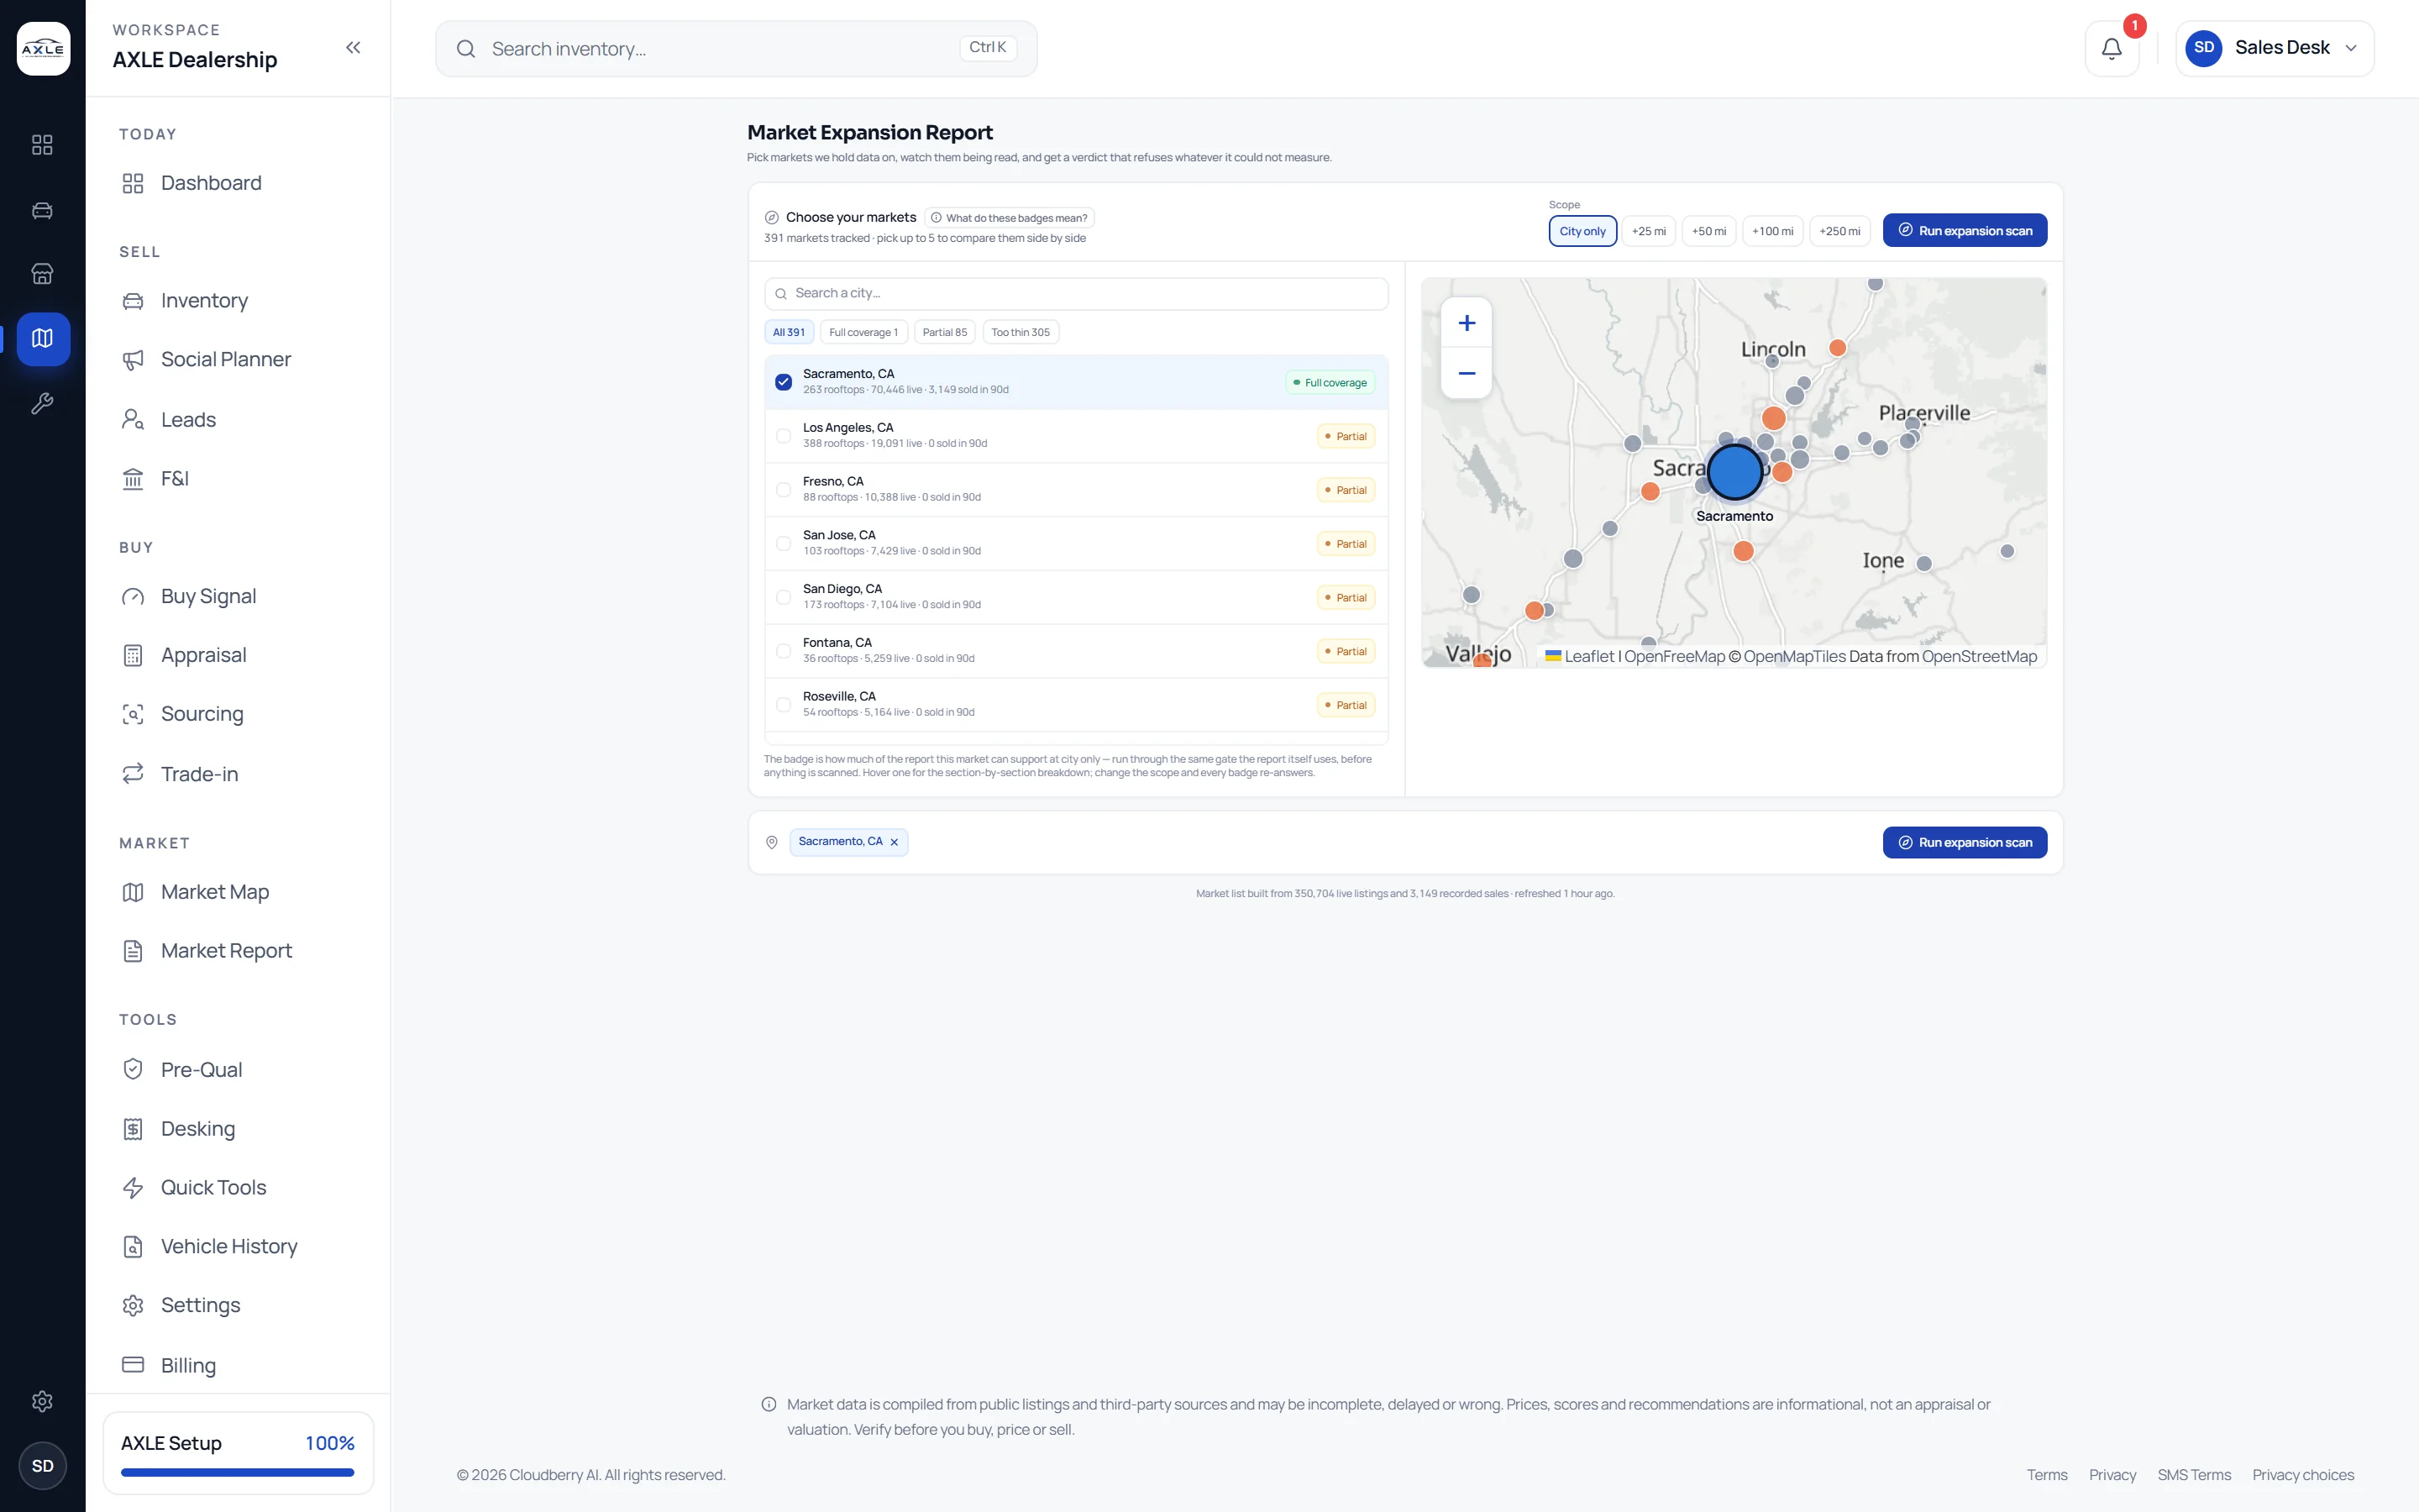Click the Sacramento blue map marker
This screenshot has width=2419, height=1512.
click(x=1734, y=472)
